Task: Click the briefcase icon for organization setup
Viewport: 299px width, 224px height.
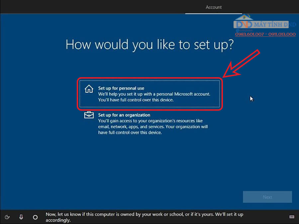Action: (x=89, y=115)
